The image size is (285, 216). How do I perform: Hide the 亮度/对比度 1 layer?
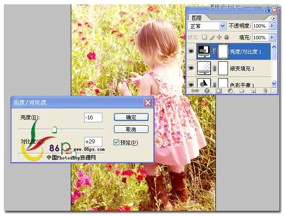coord(191,51)
